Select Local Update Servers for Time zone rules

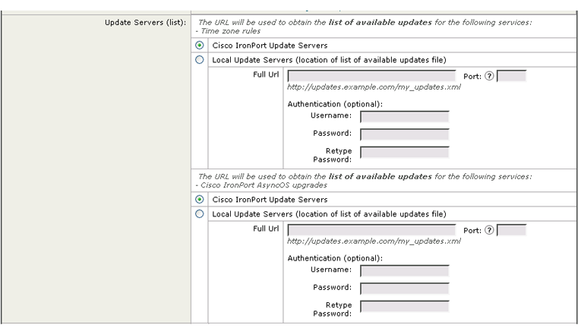[199, 60]
